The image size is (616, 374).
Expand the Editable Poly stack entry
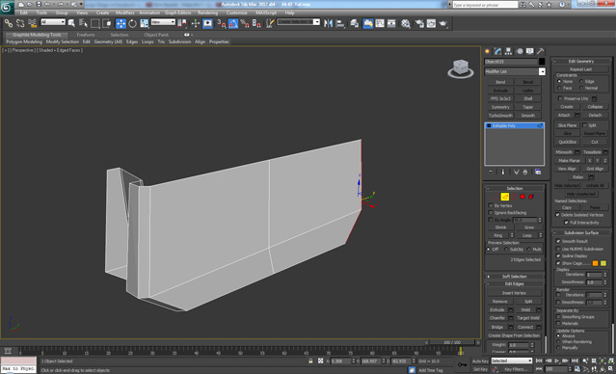click(489, 125)
